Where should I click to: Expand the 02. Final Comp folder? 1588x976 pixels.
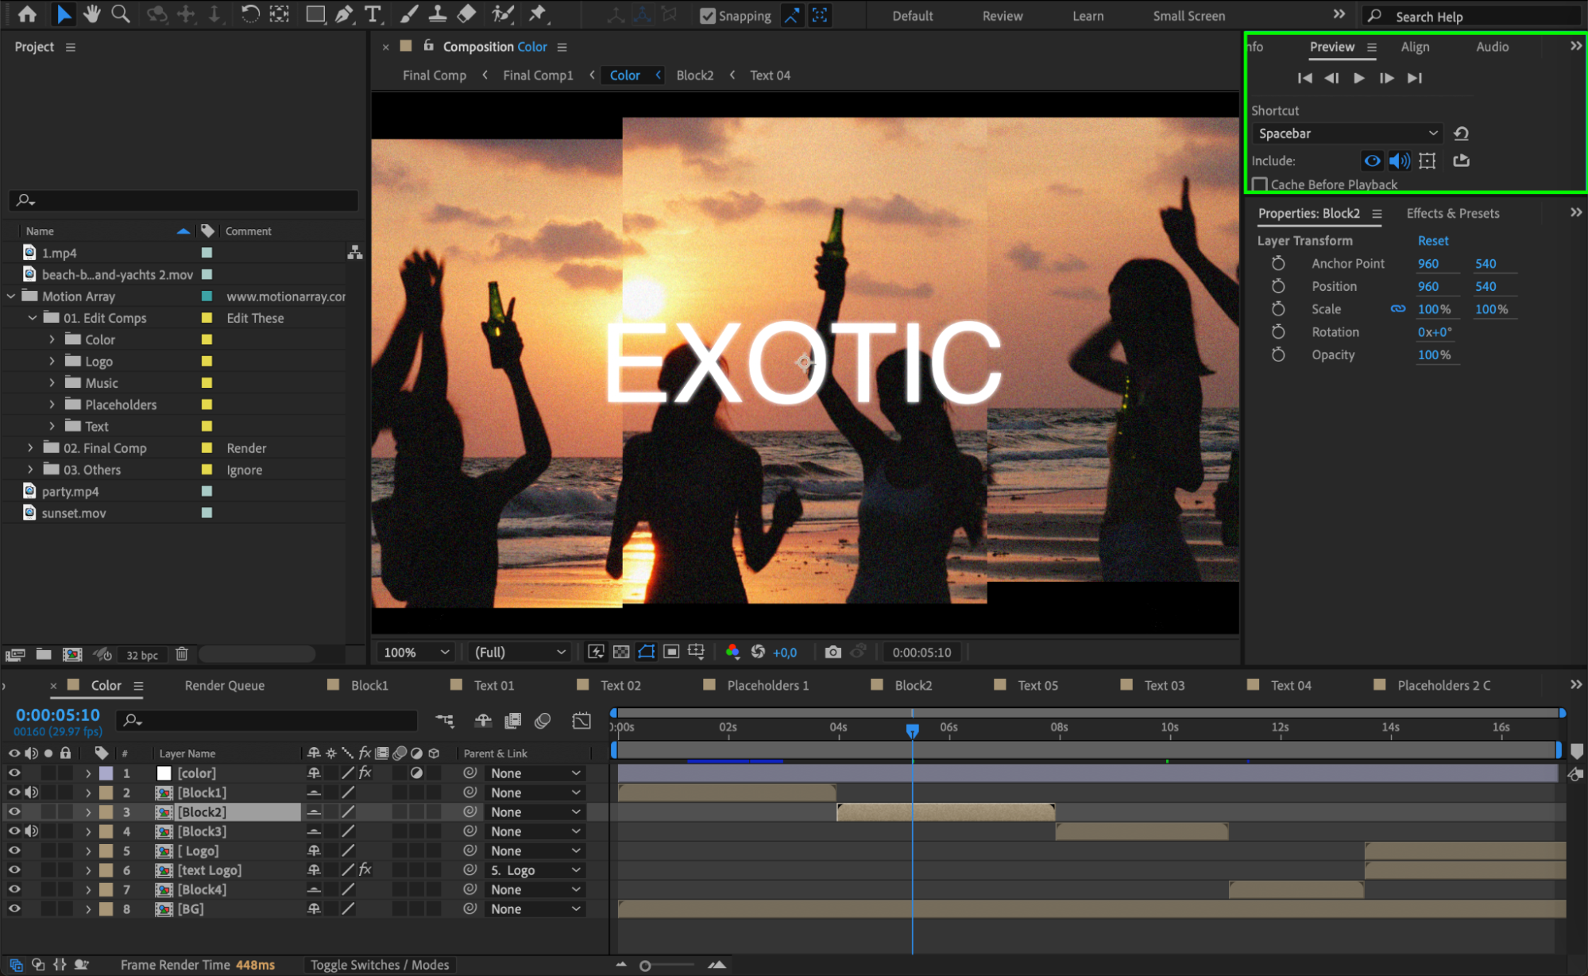tap(30, 448)
